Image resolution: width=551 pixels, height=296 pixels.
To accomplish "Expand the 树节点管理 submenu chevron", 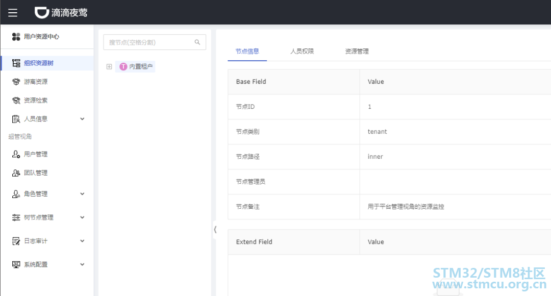I will click(x=82, y=217).
